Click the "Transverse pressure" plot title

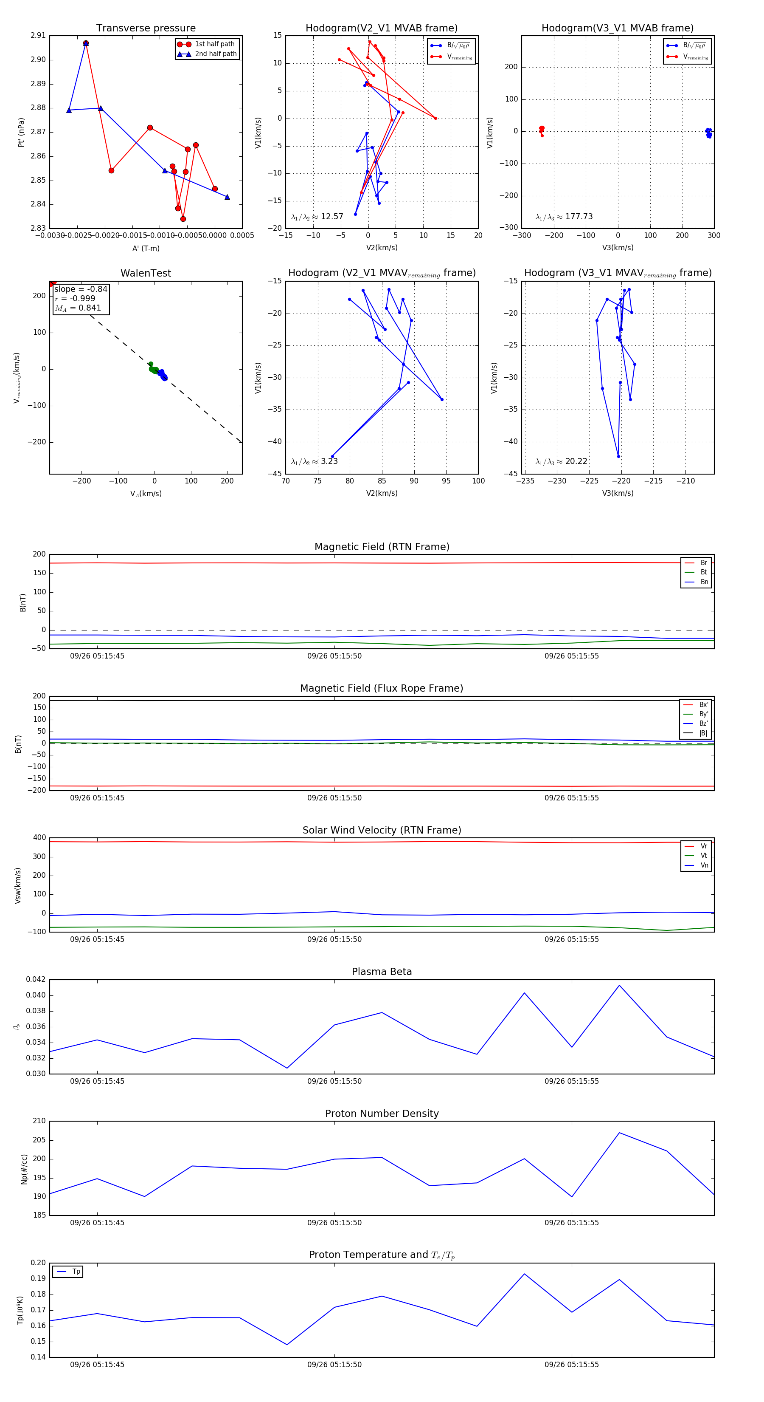tap(146, 28)
